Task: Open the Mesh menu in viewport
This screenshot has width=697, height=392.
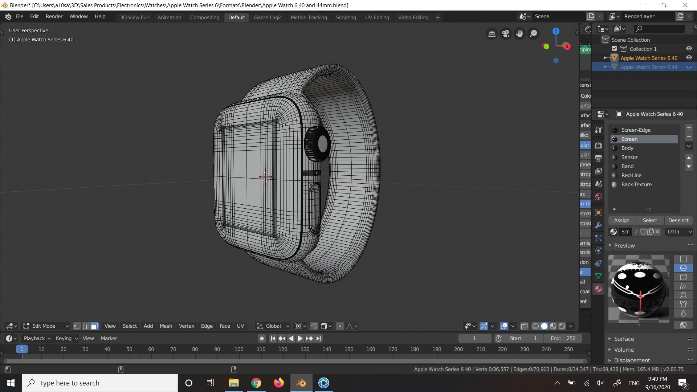Action: pos(166,326)
